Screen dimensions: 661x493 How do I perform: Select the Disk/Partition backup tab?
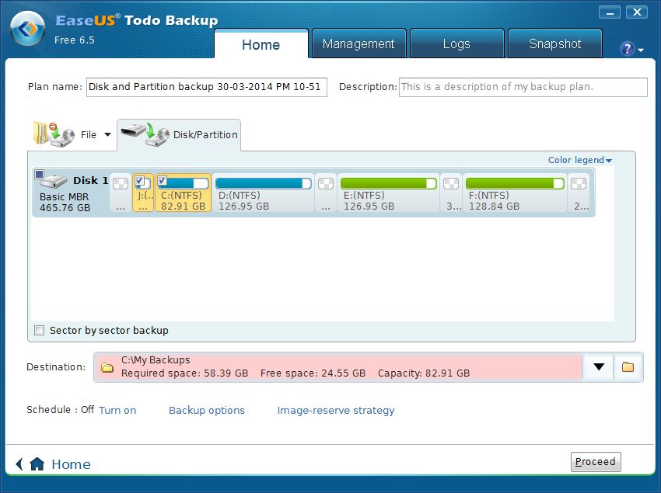point(179,135)
